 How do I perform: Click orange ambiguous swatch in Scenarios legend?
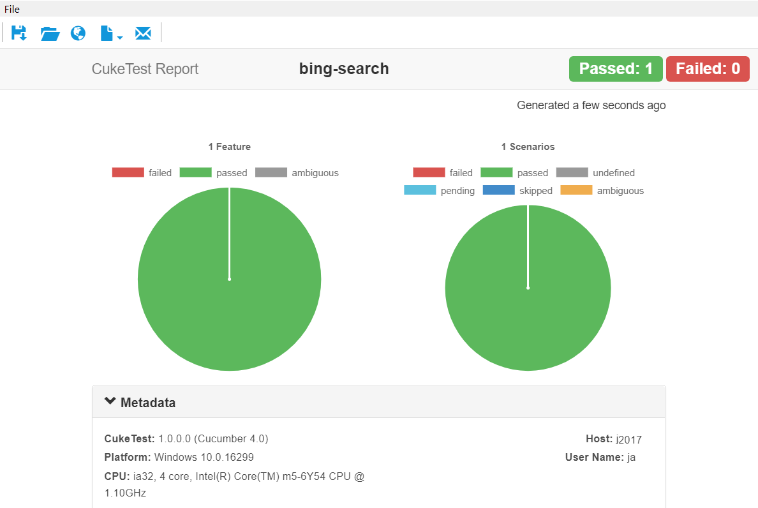point(576,191)
